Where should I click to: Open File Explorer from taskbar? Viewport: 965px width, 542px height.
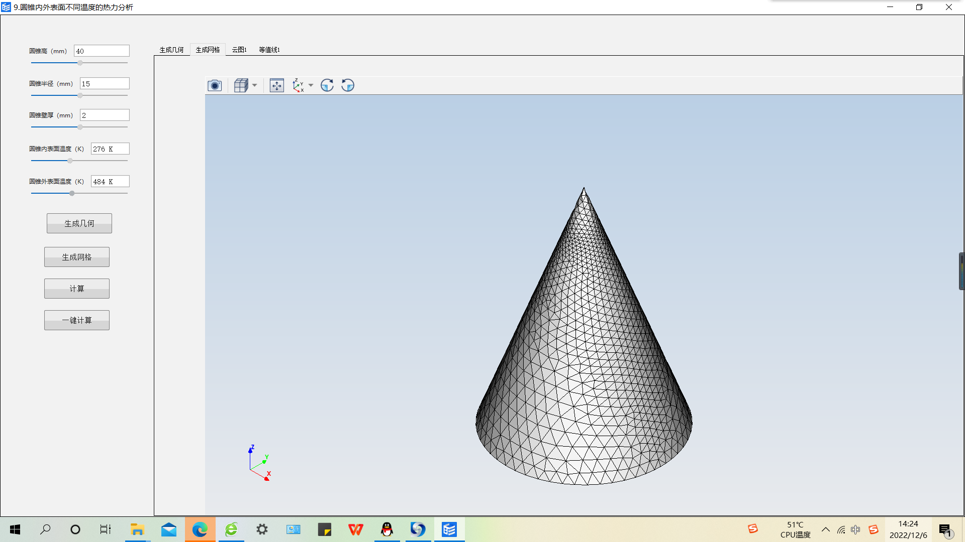coord(137,529)
